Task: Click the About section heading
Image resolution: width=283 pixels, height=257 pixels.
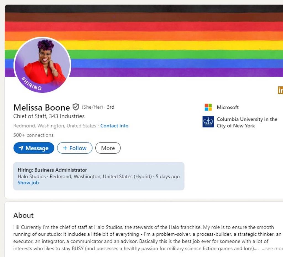Action: (23, 215)
